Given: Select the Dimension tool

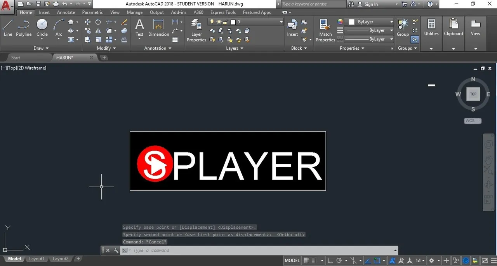Looking at the screenshot, I should (x=159, y=28).
